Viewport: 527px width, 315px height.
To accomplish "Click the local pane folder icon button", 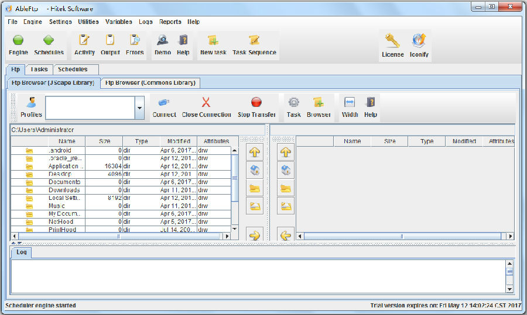I will pyautogui.click(x=255, y=188).
